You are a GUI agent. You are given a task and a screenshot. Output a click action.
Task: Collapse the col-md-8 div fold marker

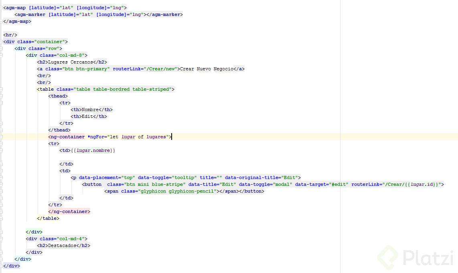coord(1,55)
